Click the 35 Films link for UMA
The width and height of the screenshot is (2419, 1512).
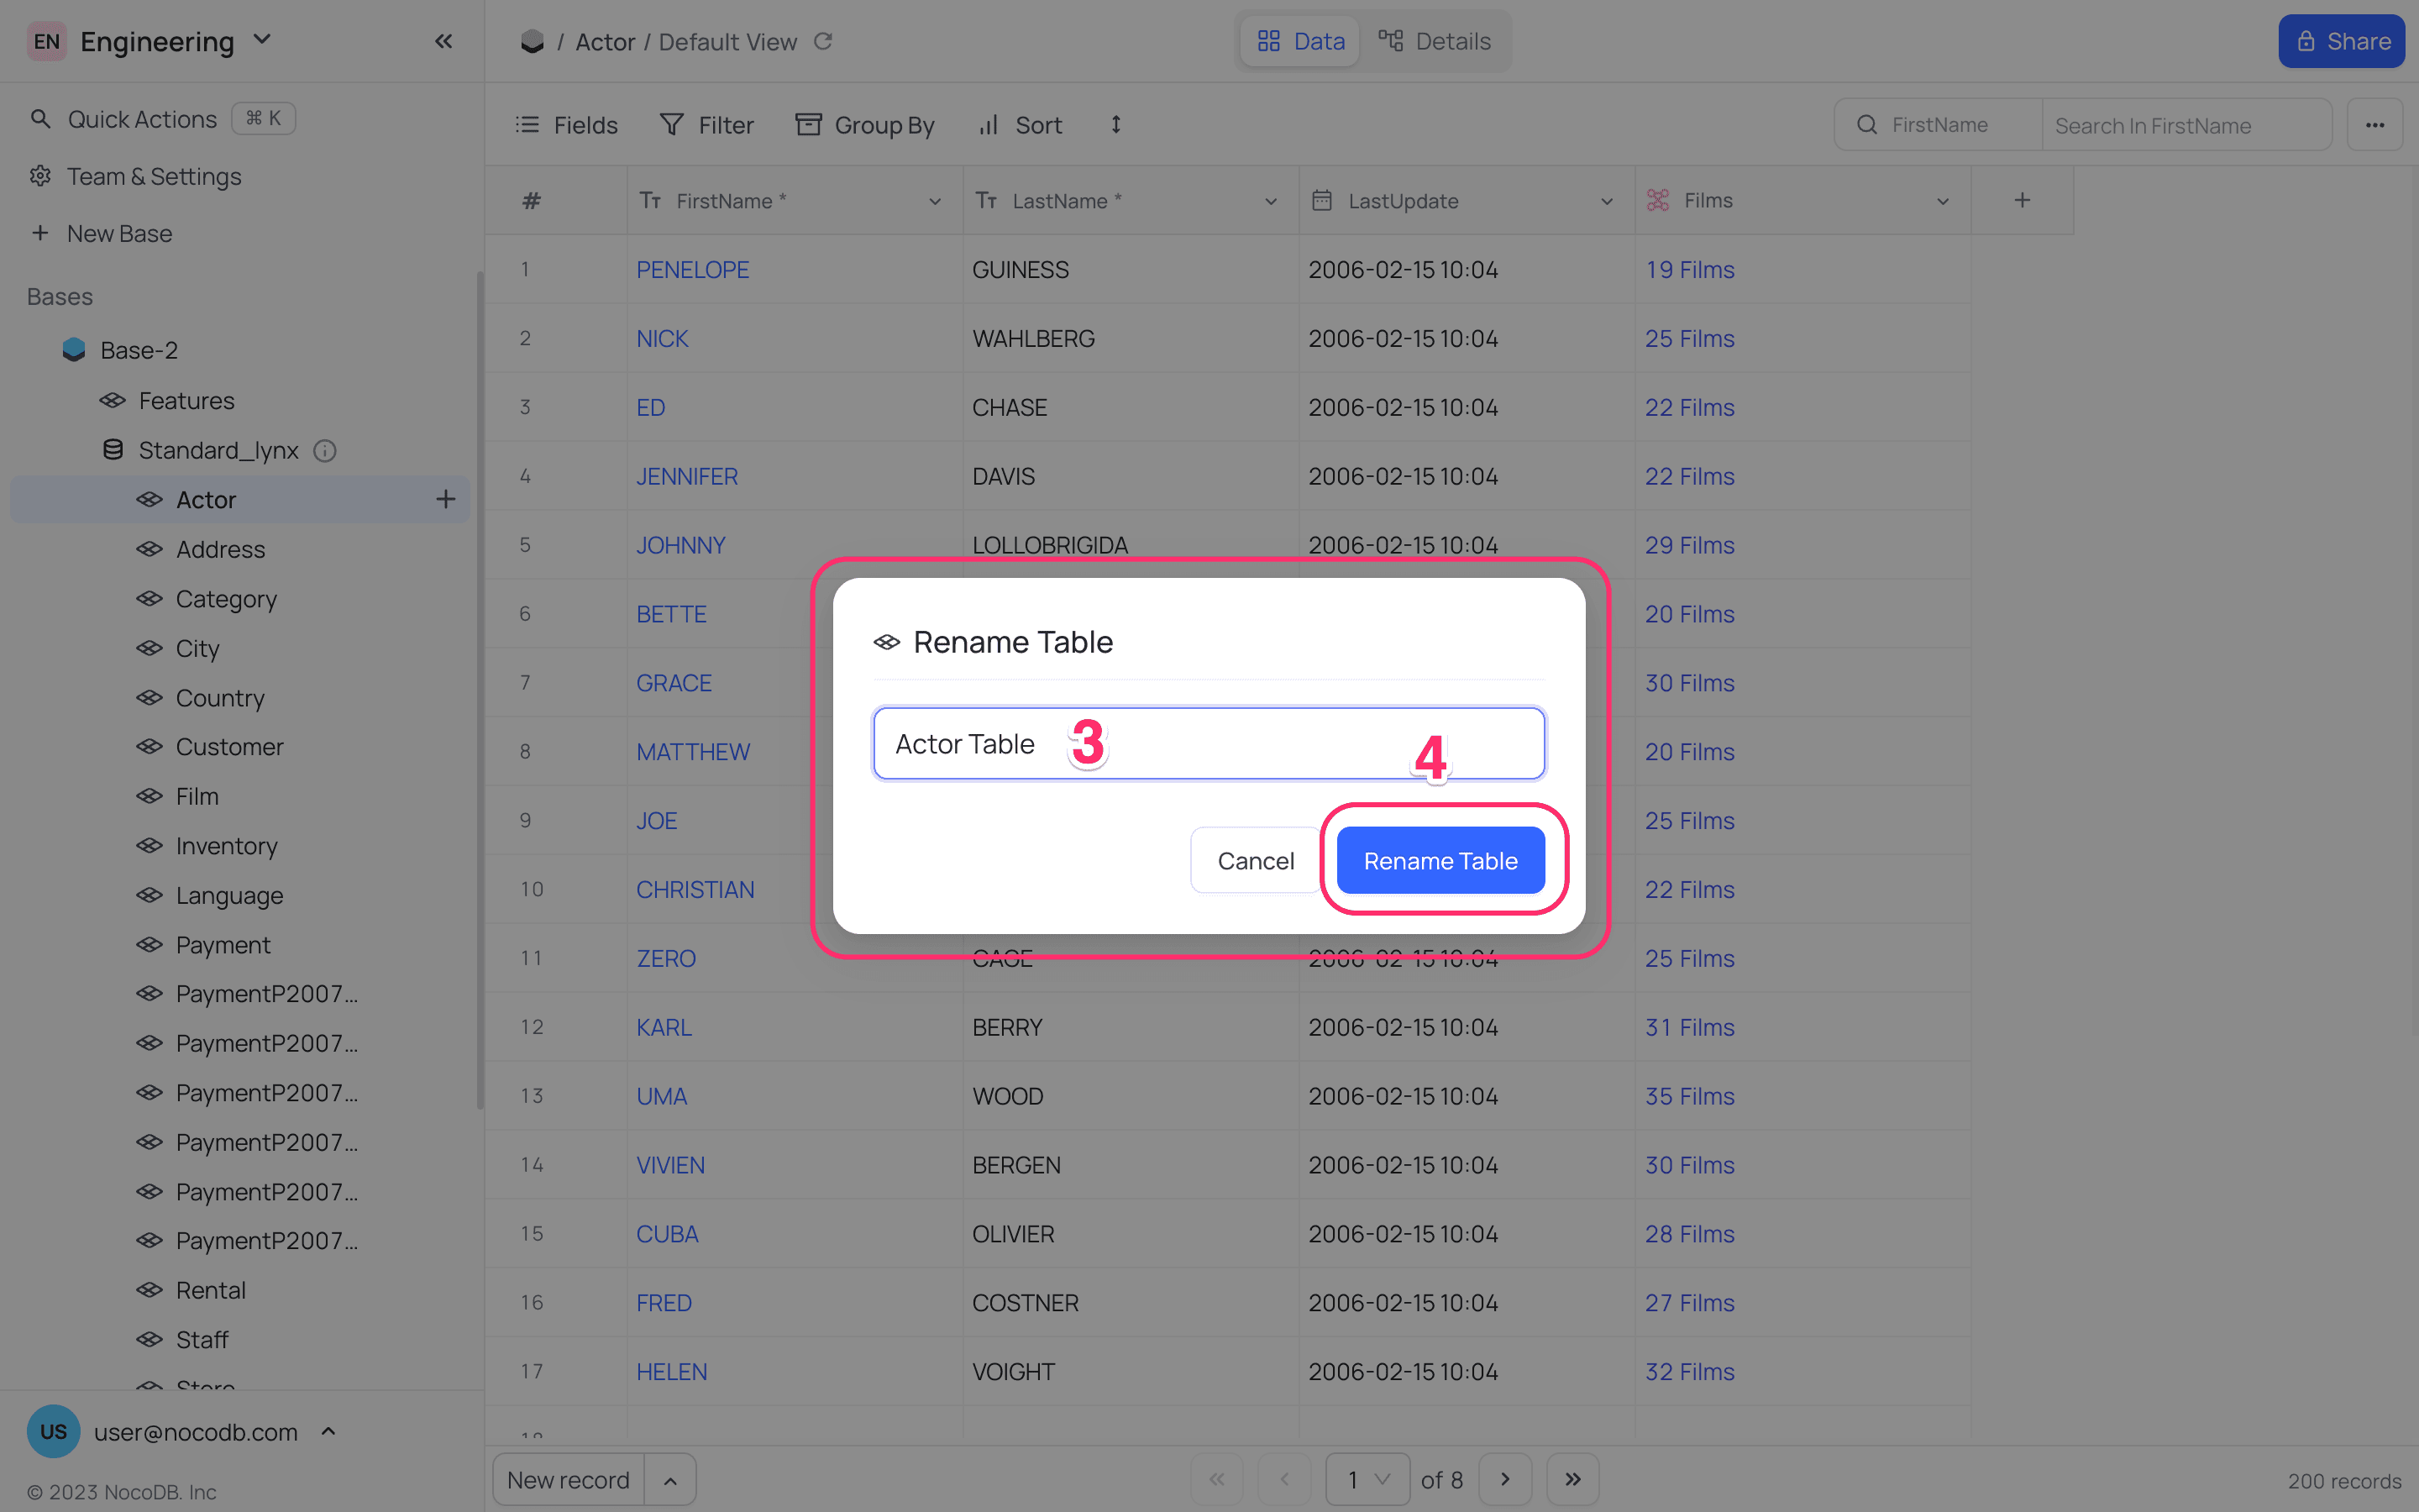click(1689, 1096)
